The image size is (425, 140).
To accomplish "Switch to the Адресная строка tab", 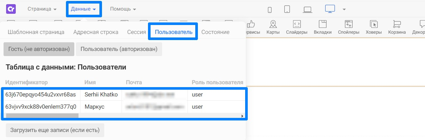I will [96, 32].
